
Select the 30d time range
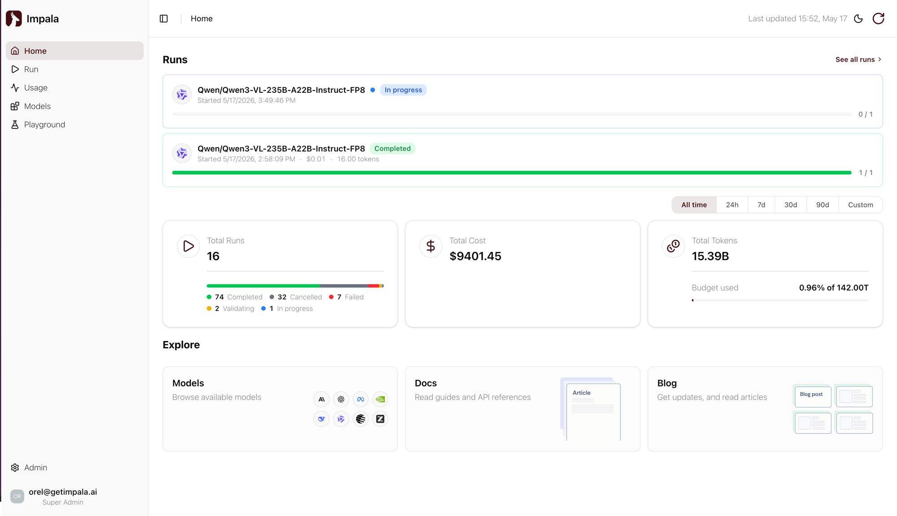point(790,205)
